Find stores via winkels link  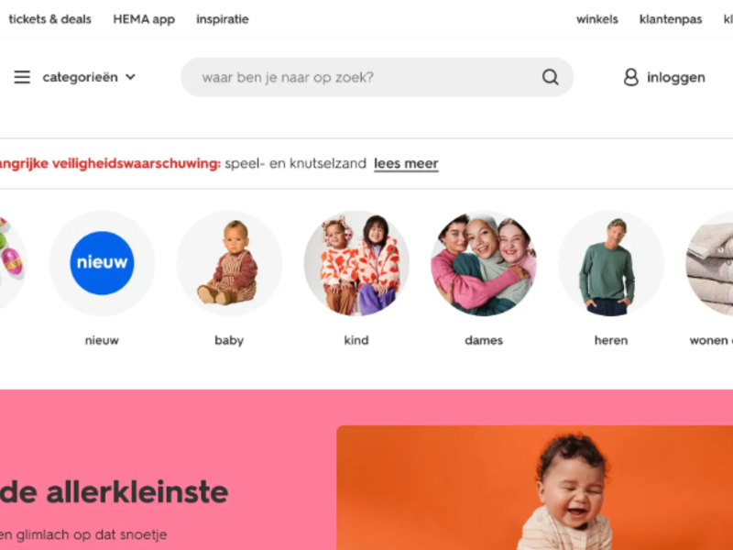(x=597, y=19)
